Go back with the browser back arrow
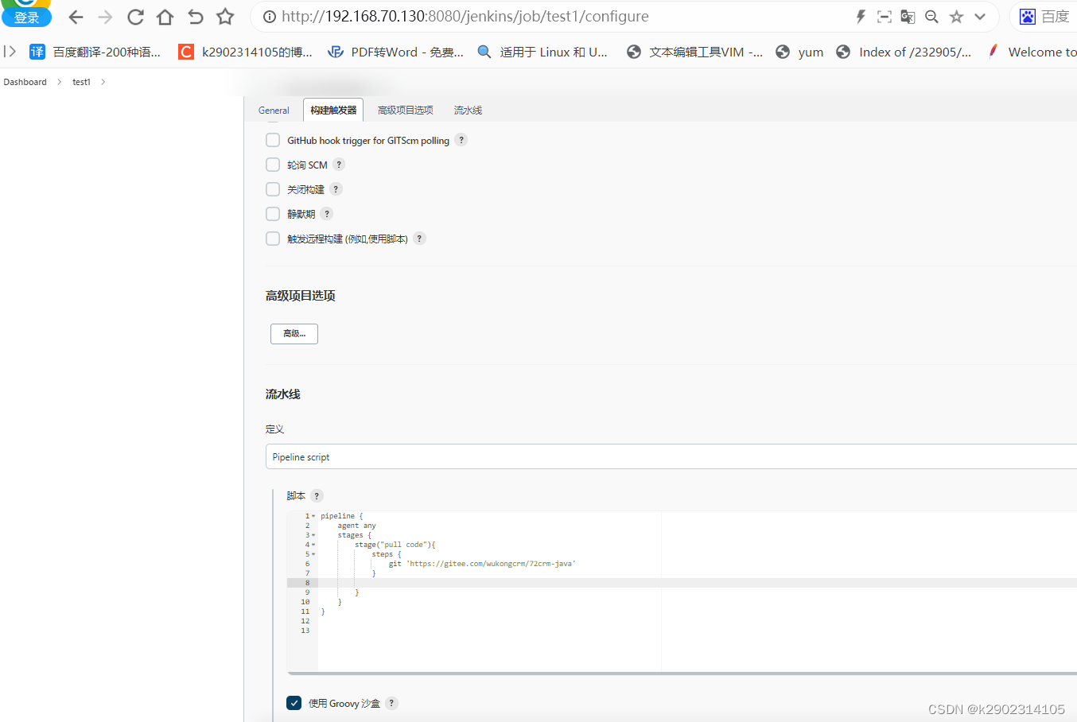 tap(76, 17)
